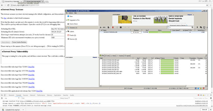Open the Options menu in uTorrent
213x111 pixels.
pos(71,13)
